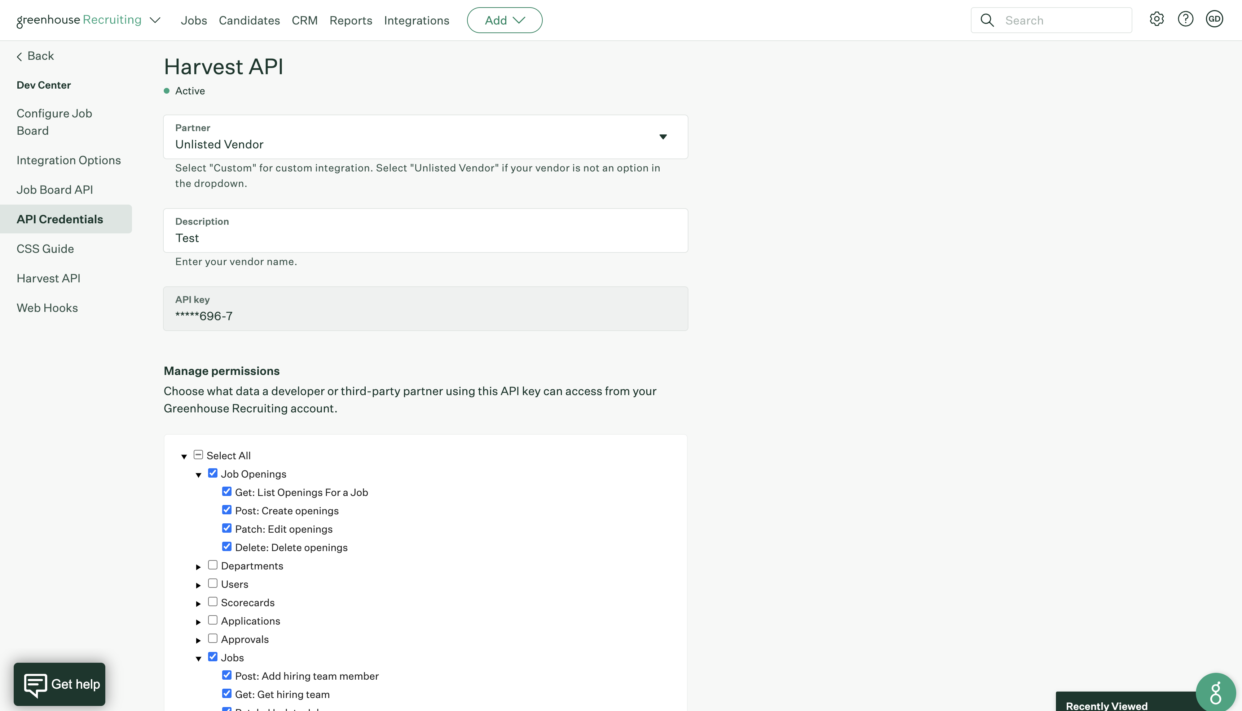Viewport: 1242px width, 711px height.
Task: Open the help question mark icon
Action: tap(1185, 19)
